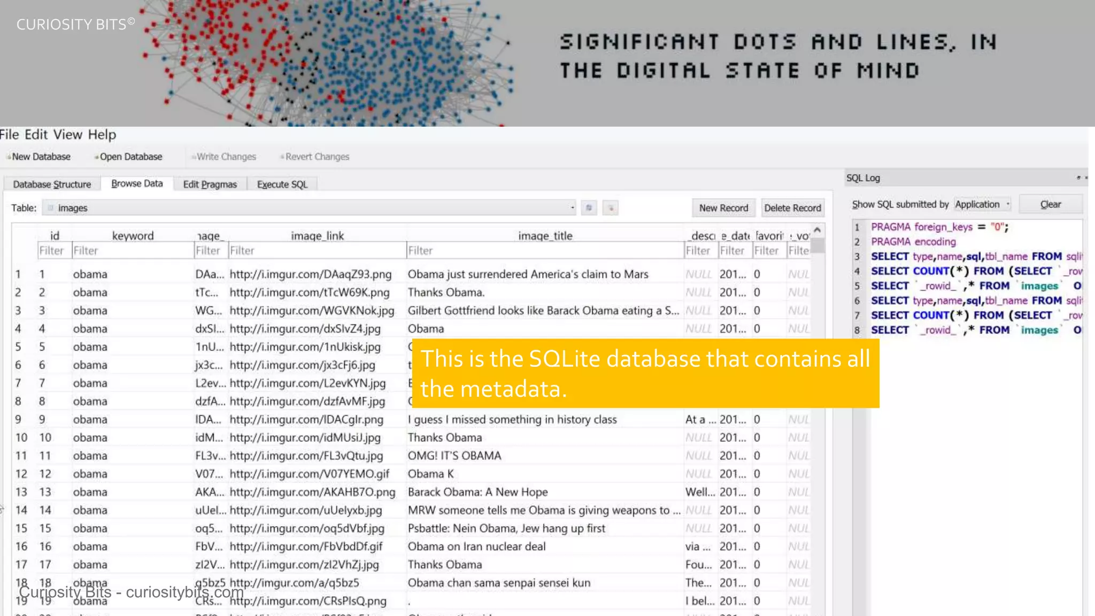This screenshot has height=616, width=1095.
Task: Click New Database toolbar button
Action: [x=38, y=157]
